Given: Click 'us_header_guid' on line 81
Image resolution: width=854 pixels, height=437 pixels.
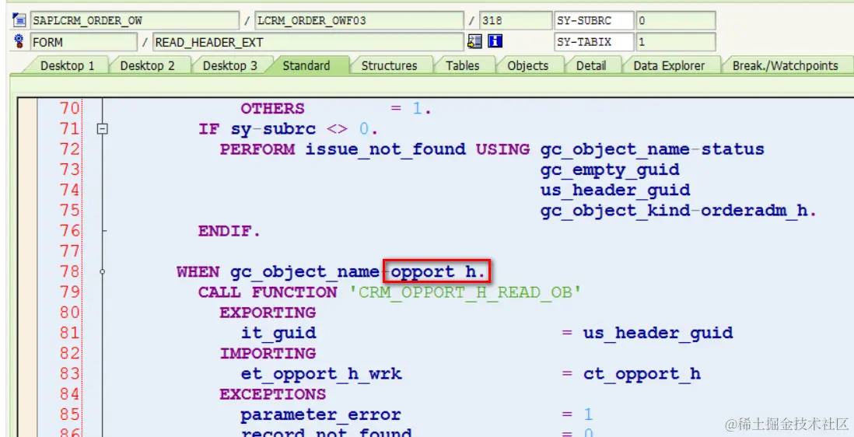Looking at the screenshot, I should click(658, 333).
